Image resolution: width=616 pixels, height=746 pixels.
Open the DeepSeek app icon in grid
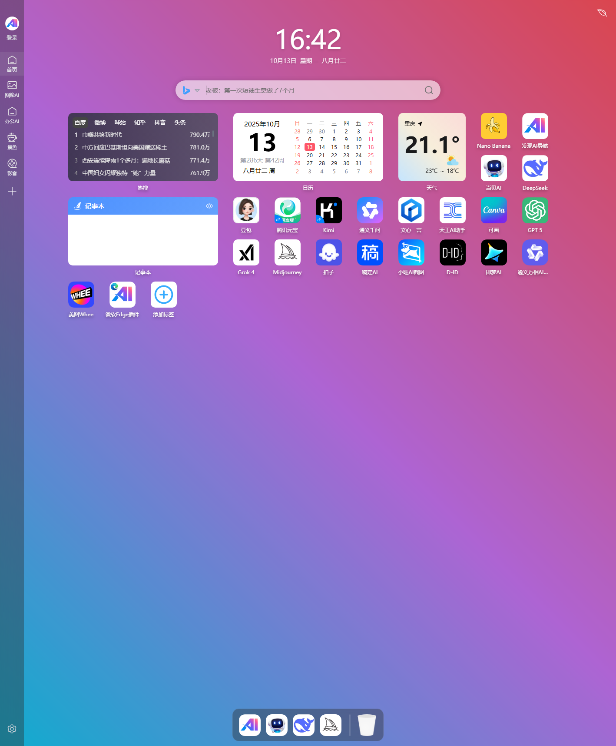coord(535,169)
